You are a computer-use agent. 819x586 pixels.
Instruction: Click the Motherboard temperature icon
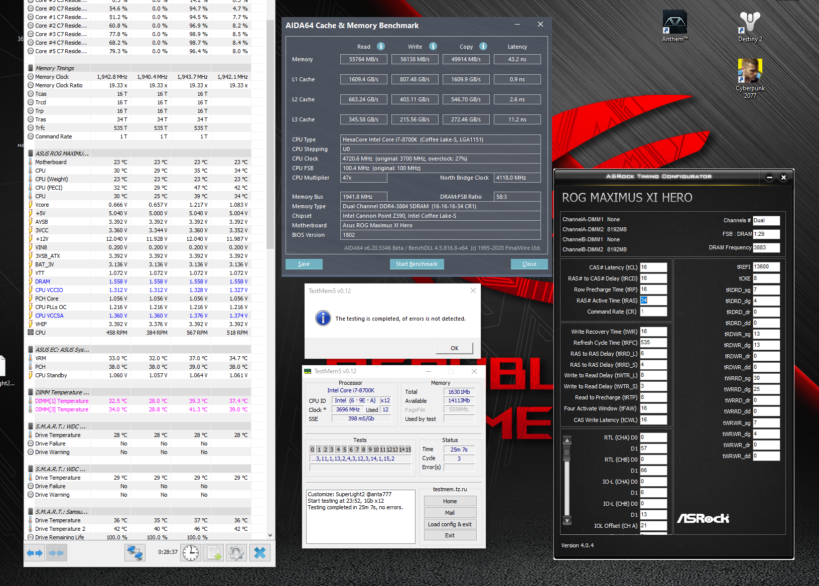point(31,162)
